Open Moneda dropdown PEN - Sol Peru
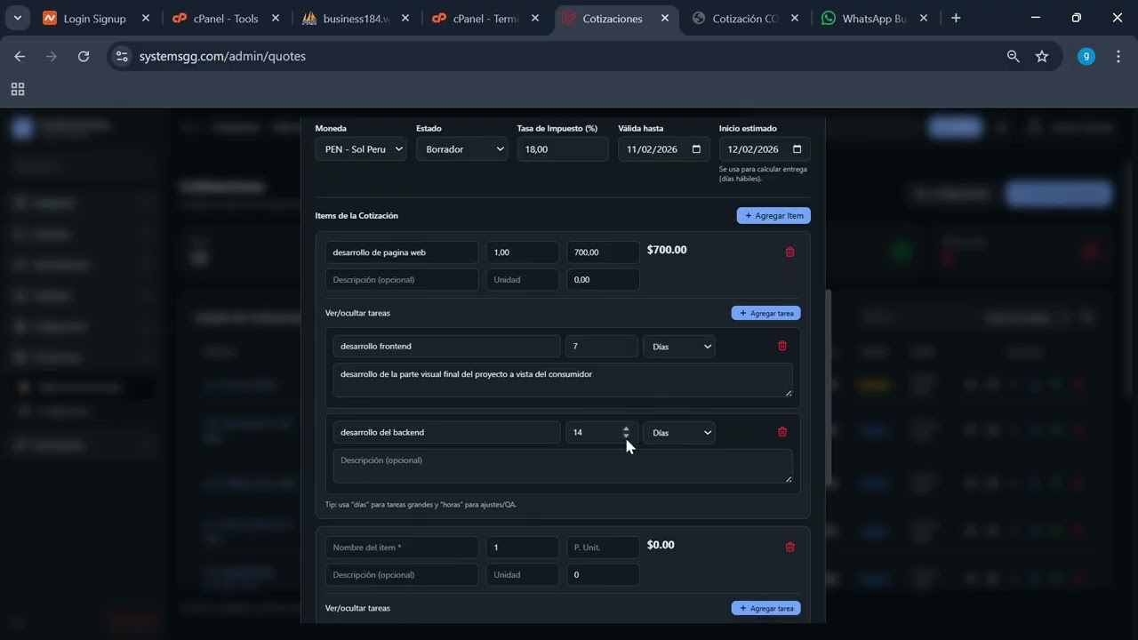The image size is (1138, 640). (x=361, y=149)
